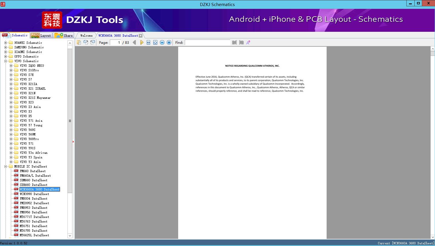This screenshot has height=246, width=435.
Task: Collapse the left panel via splitter arrow
Action: coord(73,142)
